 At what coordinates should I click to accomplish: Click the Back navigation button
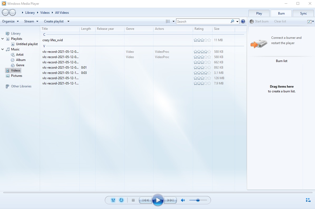click(6, 12)
